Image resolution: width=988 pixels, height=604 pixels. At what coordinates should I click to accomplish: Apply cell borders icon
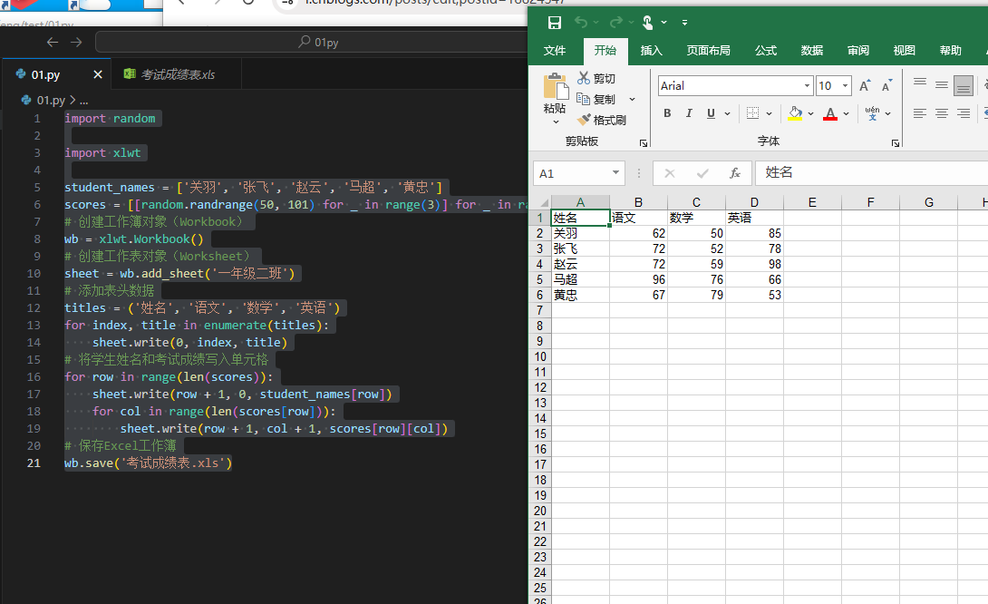[752, 113]
